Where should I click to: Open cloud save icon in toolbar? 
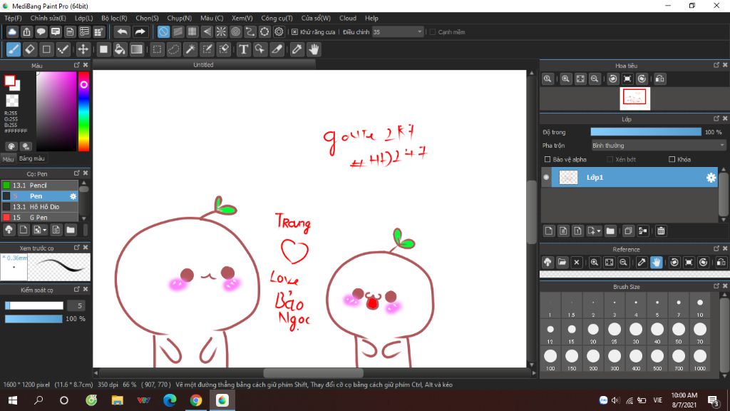12,31
